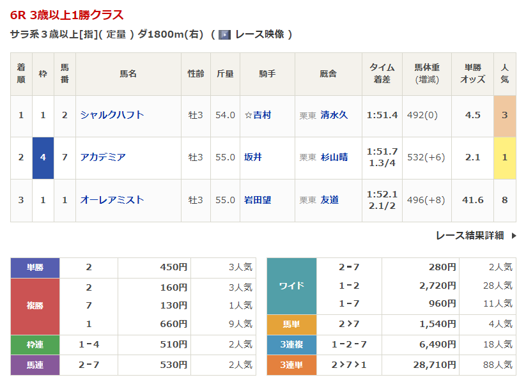Open trainer 清水久 page
The height and width of the screenshot is (382, 526).
tap(334, 115)
